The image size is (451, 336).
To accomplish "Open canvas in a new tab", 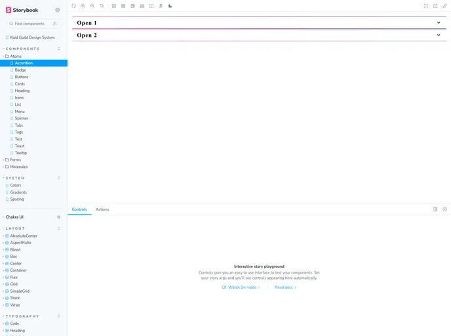I will coord(435,6).
